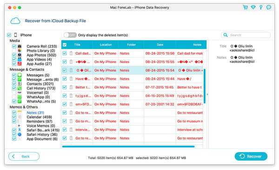Viewport: 279px width, 170px height.
Task: Sort by the Date column header
Action: tap(160, 44)
